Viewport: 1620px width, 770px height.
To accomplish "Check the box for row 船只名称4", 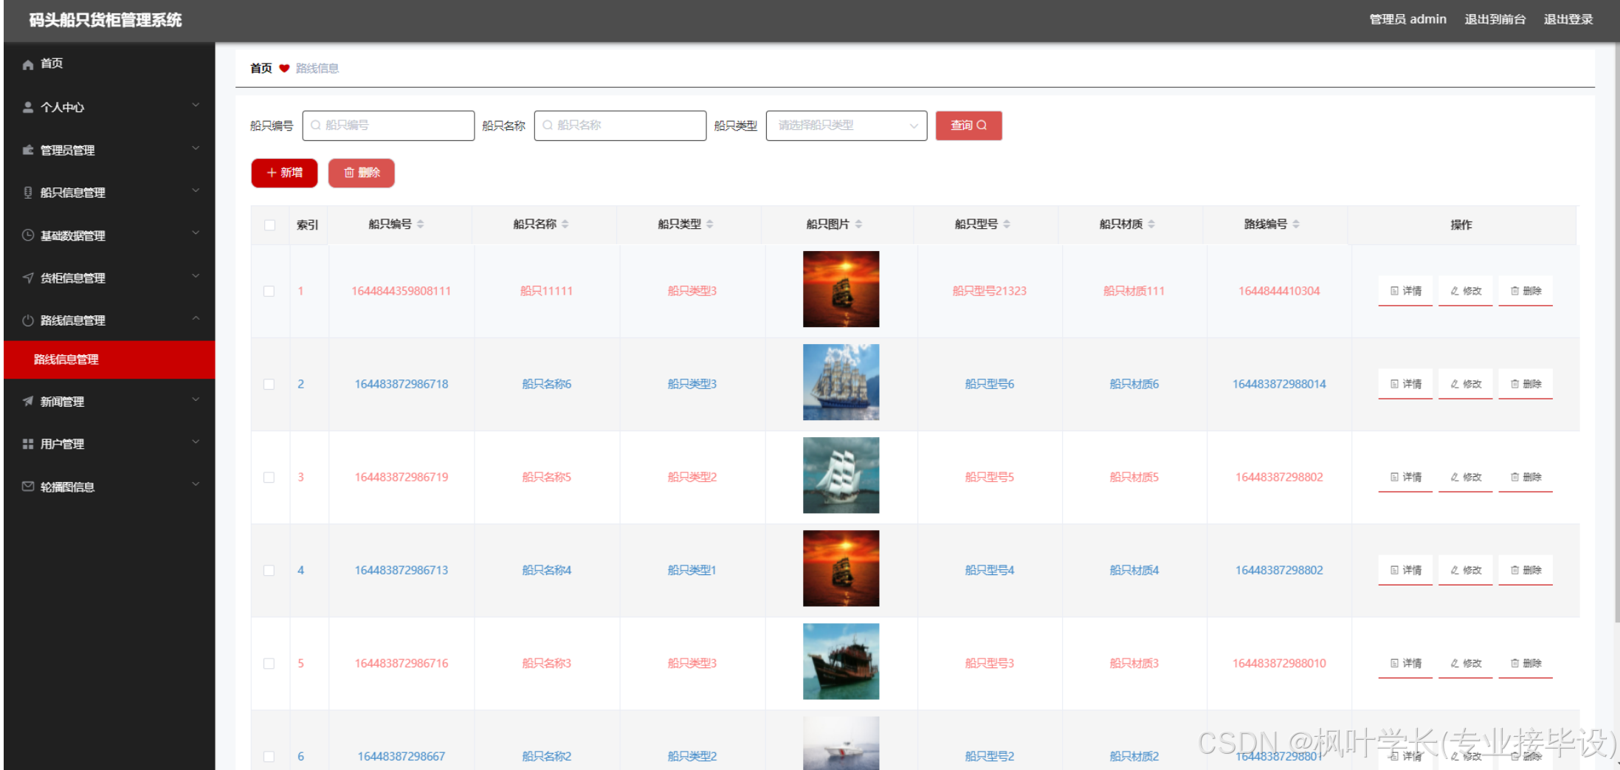I will [x=269, y=571].
